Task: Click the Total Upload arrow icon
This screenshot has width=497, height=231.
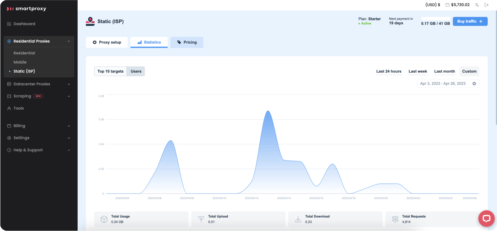Action: pos(201,219)
